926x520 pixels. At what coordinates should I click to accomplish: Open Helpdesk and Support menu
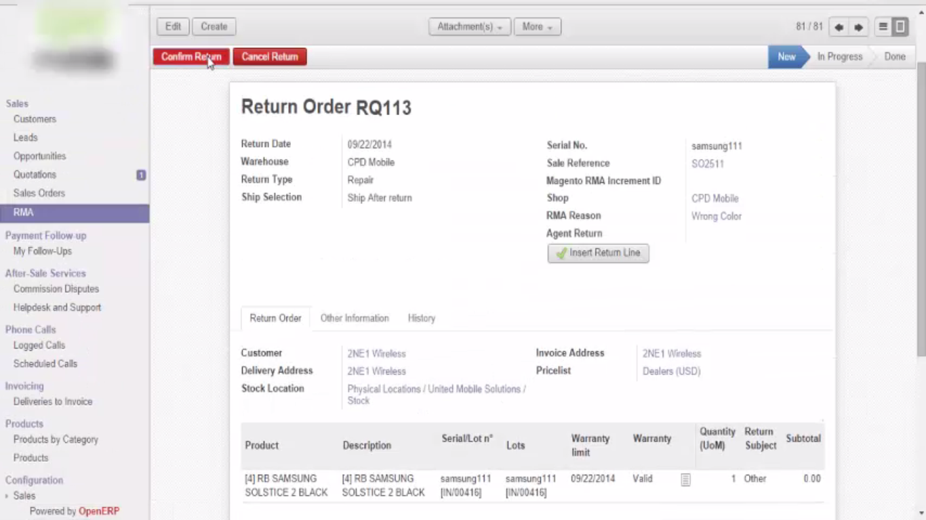57,307
